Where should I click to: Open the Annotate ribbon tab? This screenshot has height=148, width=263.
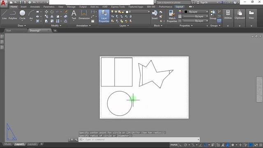(x=35, y=7)
